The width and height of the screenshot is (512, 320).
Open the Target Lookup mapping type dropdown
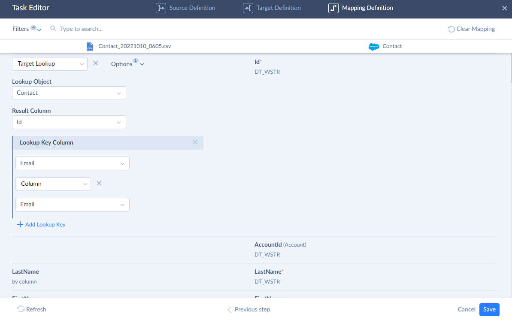[x=50, y=64]
